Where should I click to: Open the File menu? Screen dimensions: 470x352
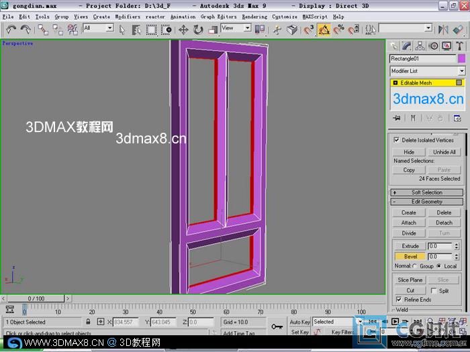click(x=8, y=17)
